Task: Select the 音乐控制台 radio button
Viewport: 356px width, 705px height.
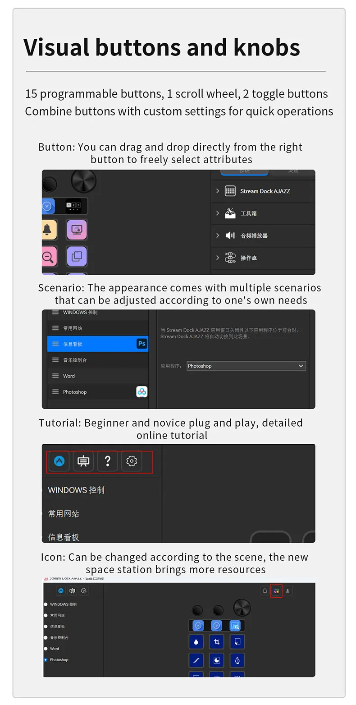Action: pyautogui.click(x=46, y=638)
